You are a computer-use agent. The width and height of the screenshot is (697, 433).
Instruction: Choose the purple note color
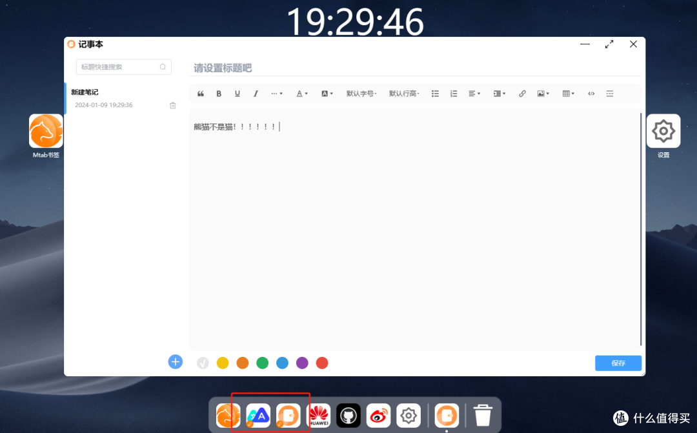pyautogui.click(x=302, y=363)
